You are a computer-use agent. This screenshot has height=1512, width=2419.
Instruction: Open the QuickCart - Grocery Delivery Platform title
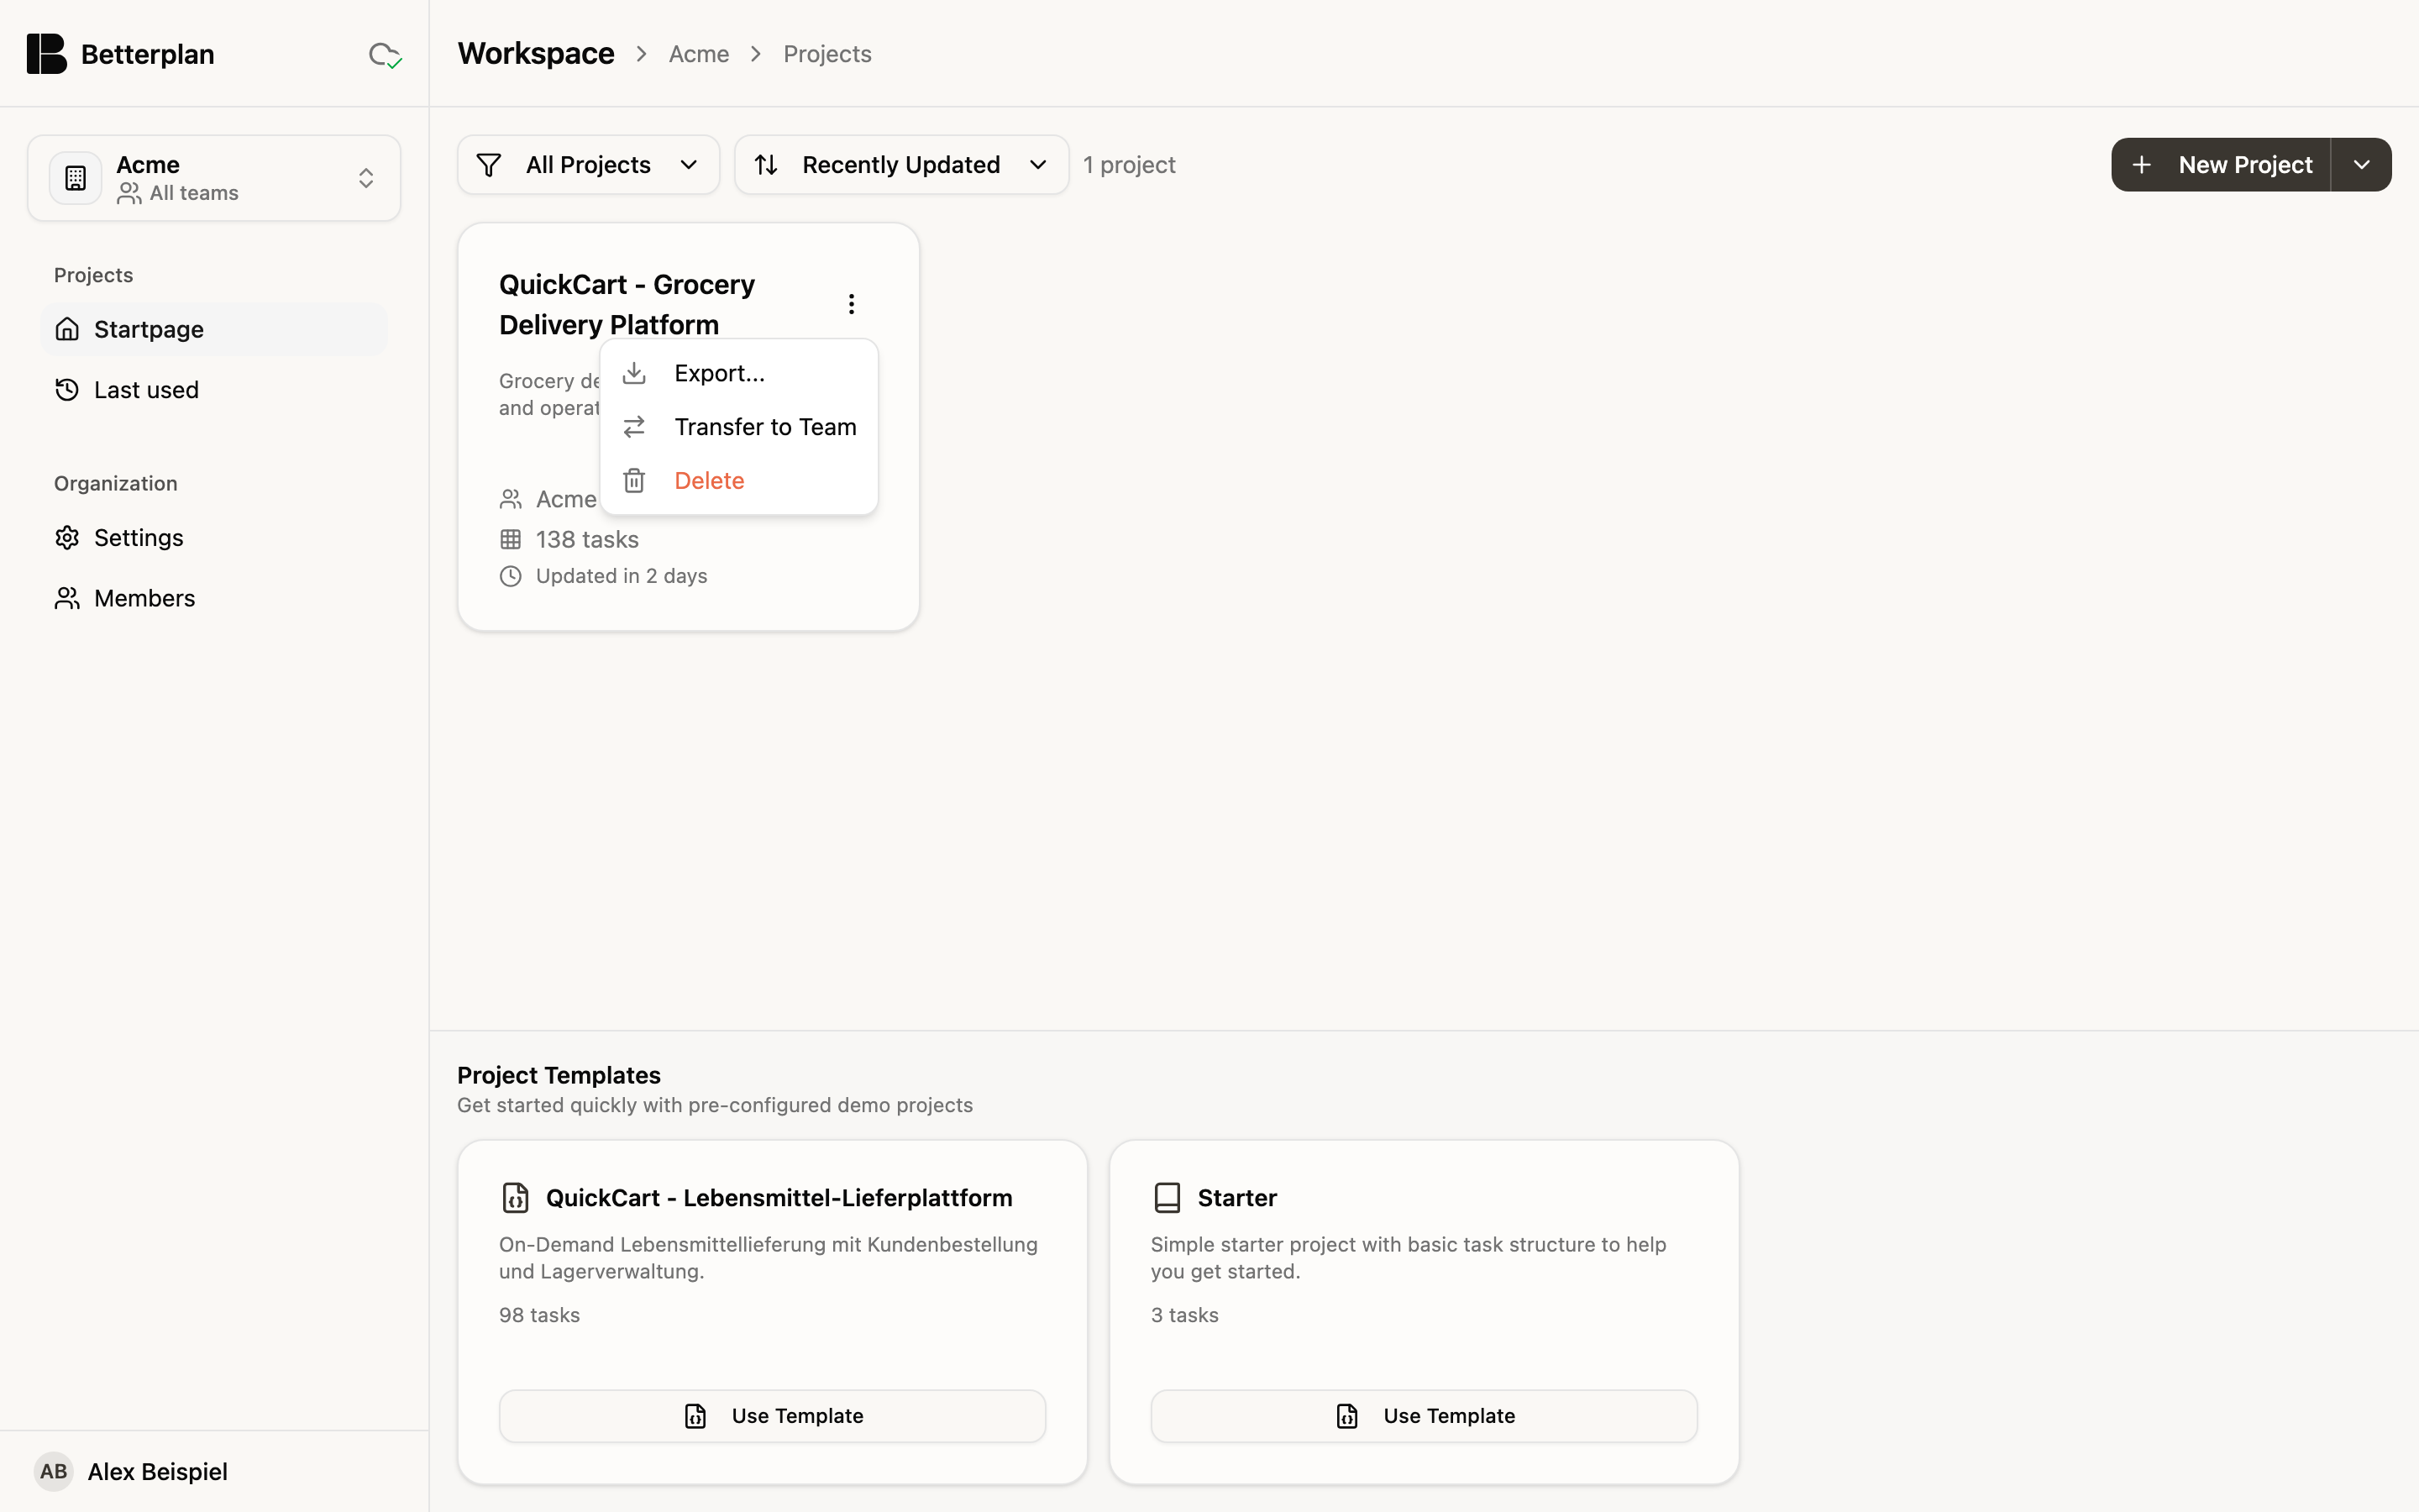coord(627,304)
